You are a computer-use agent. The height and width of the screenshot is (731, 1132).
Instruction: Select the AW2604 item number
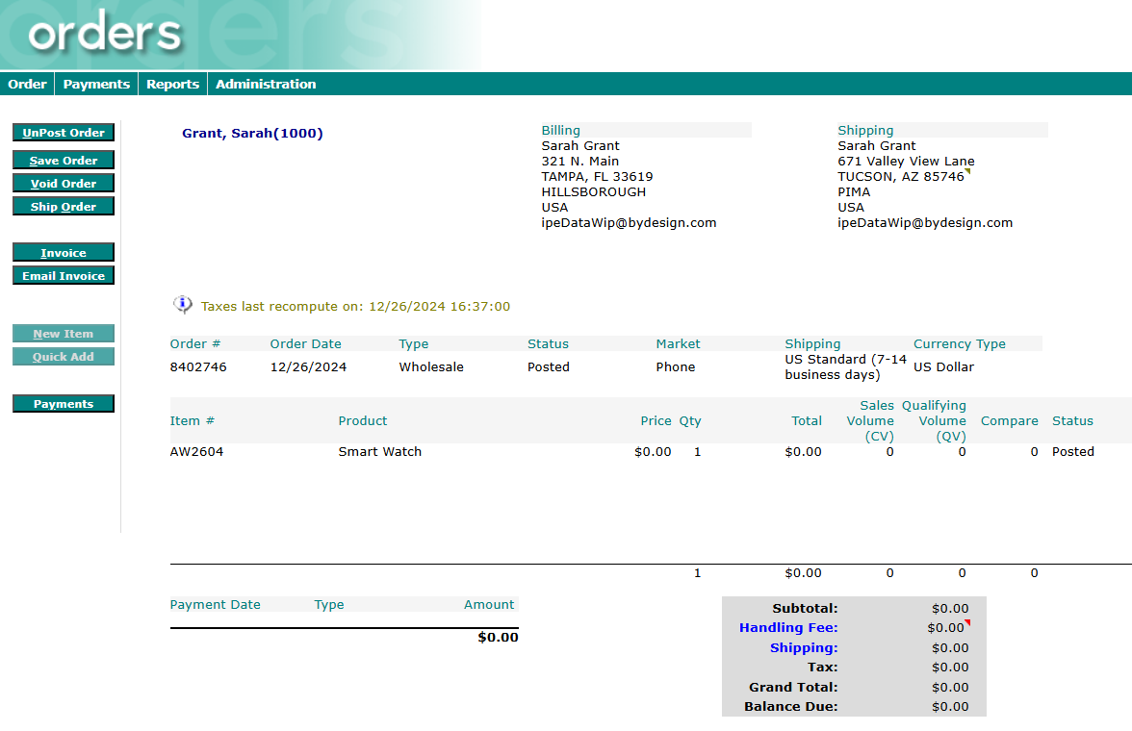point(196,452)
